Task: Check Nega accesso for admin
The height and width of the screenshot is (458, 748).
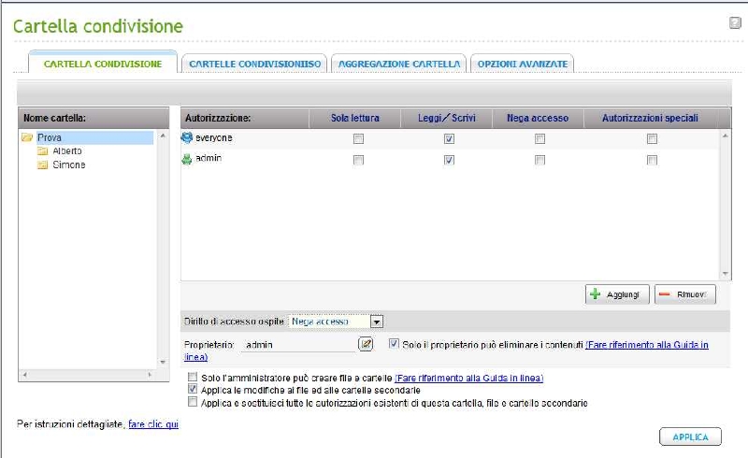Action: tap(539, 160)
